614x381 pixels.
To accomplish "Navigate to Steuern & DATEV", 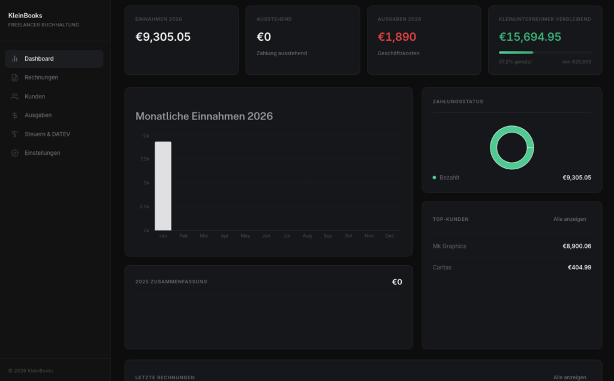I will 48,134.
